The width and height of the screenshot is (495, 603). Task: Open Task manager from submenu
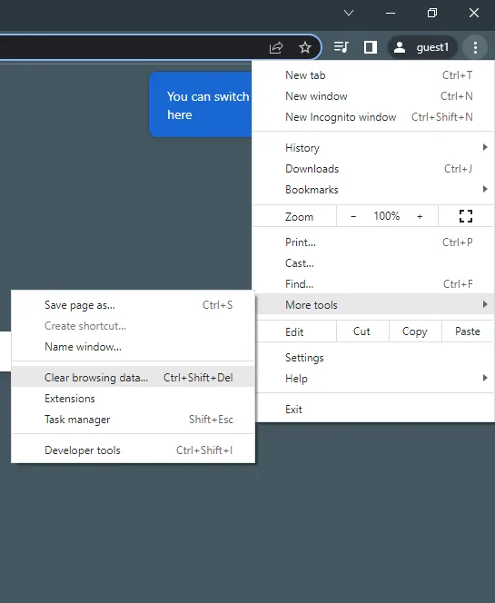coord(134,420)
